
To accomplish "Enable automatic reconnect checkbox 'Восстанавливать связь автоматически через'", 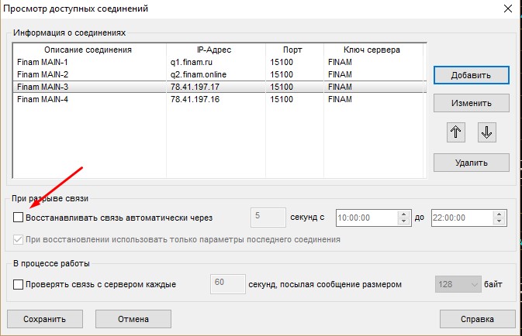I will (19, 218).
